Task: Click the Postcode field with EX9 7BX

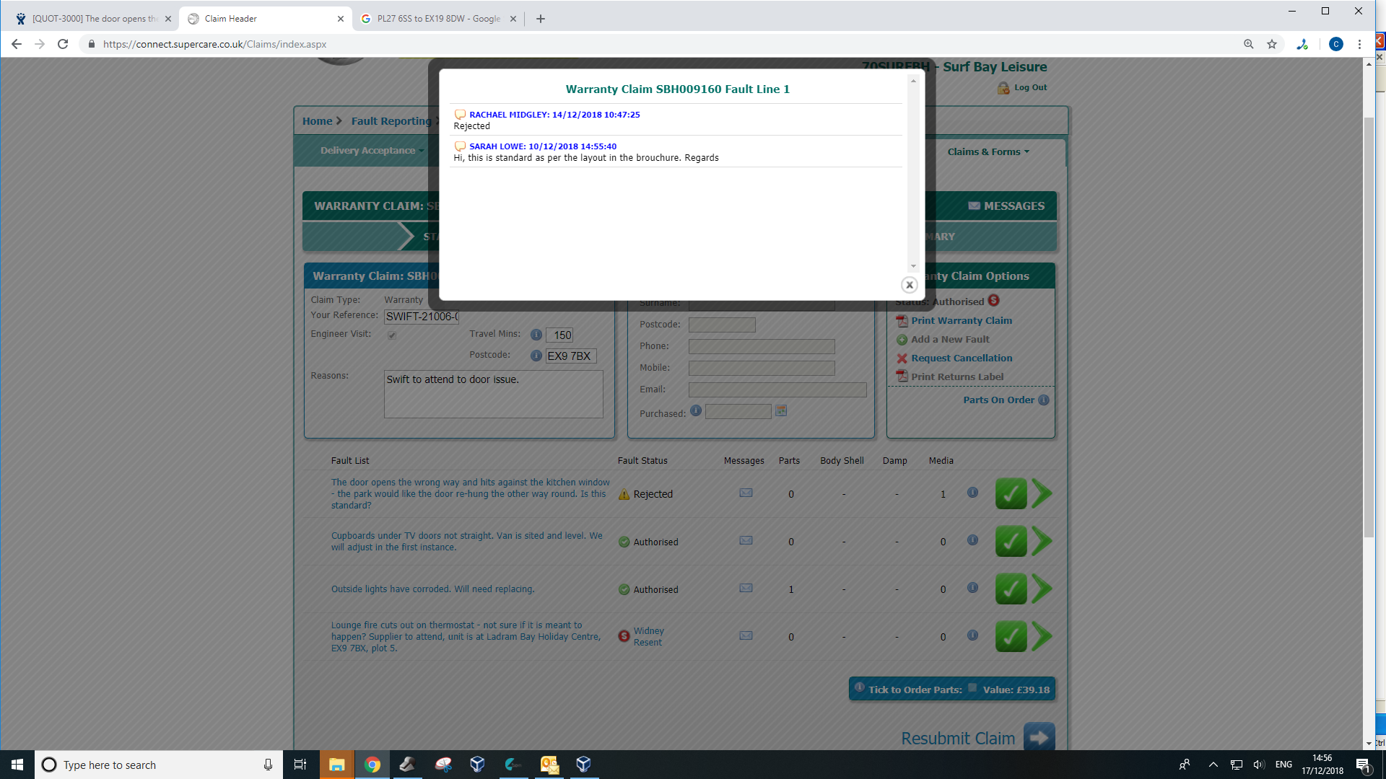Action: (x=570, y=356)
